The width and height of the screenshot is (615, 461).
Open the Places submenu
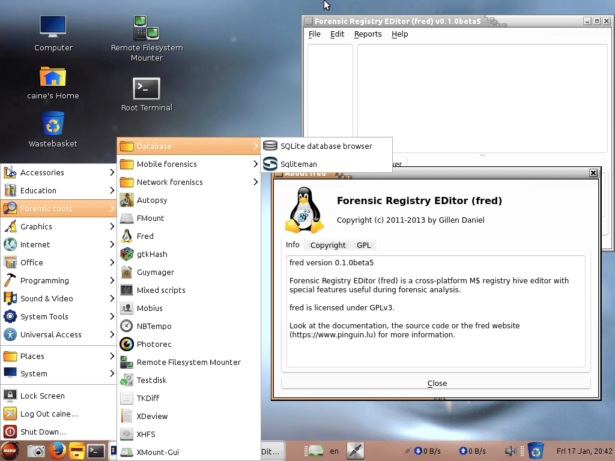coord(59,356)
